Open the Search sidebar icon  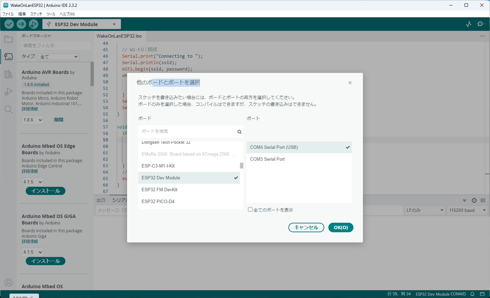point(8,109)
